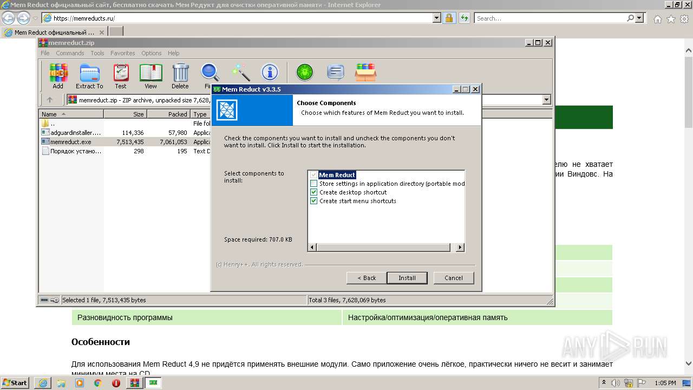Open the Options menu

coord(152,53)
